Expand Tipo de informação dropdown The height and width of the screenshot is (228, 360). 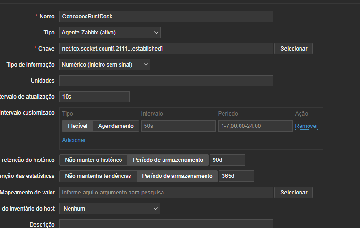tap(104, 65)
